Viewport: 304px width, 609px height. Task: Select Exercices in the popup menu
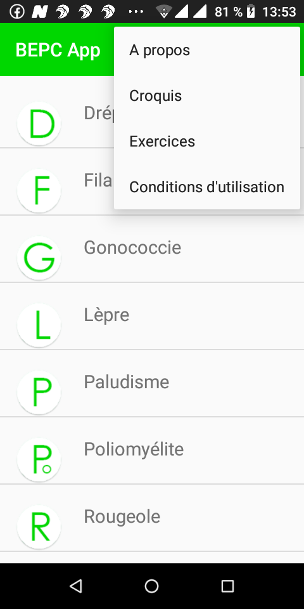point(207,141)
